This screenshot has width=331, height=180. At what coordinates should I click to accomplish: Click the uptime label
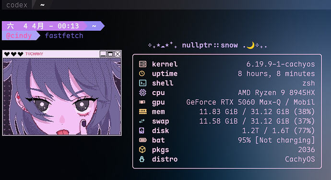pos(165,74)
